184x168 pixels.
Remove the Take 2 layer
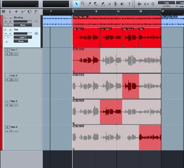click(16, 80)
